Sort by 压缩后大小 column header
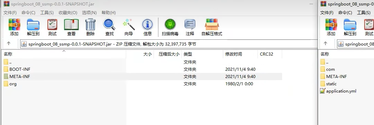Screen dimensions: 374x125 [x=168, y=54]
